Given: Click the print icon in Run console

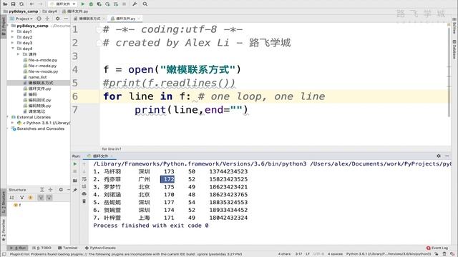Looking at the screenshot, I should coord(84,194).
